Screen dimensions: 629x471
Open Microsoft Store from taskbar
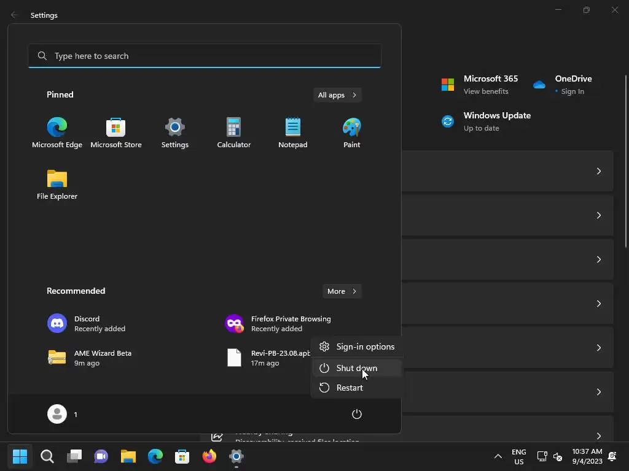click(182, 456)
